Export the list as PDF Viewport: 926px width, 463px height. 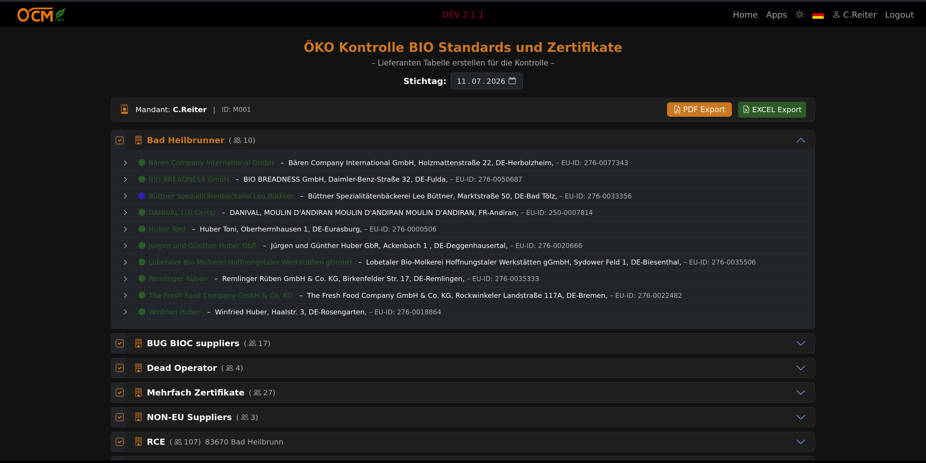tap(699, 109)
